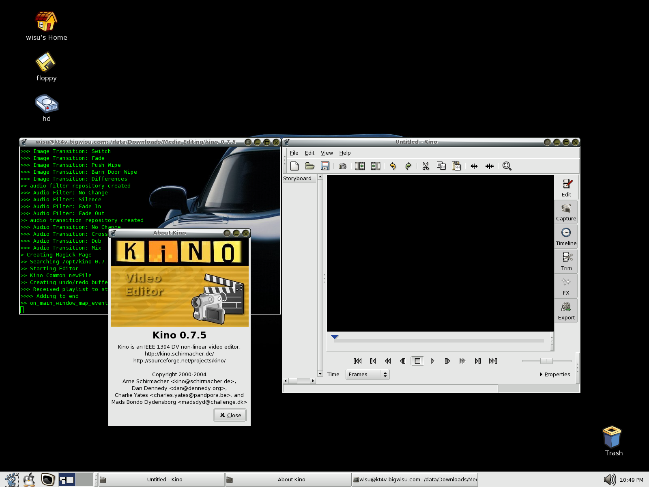Open the Edit menu in Kino
This screenshot has height=487, width=649.
309,153
